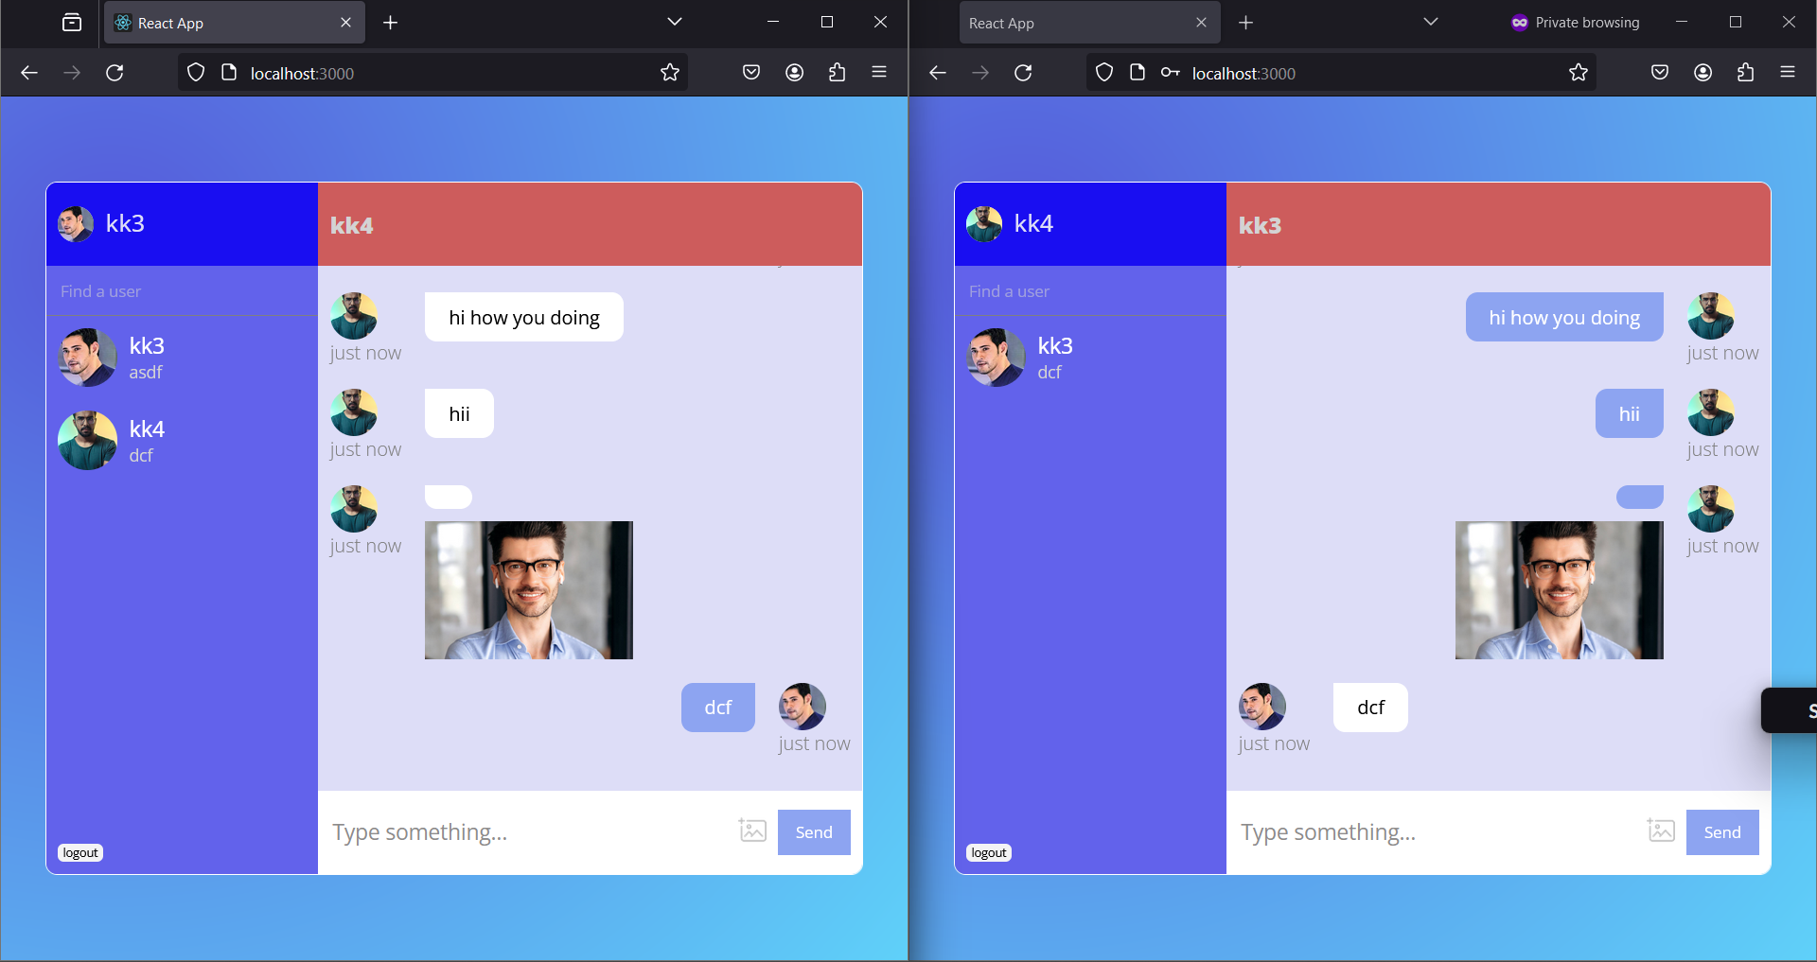
Task: Open hamburger menu in right browser
Action: click(x=1788, y=73)
